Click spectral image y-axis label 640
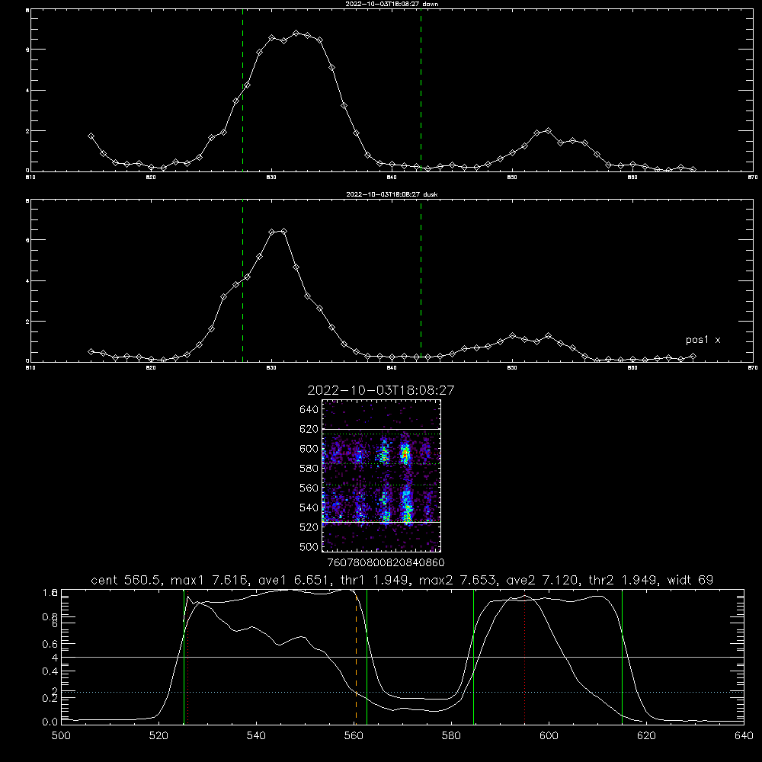762x762 pixels. tap(309, 409)
